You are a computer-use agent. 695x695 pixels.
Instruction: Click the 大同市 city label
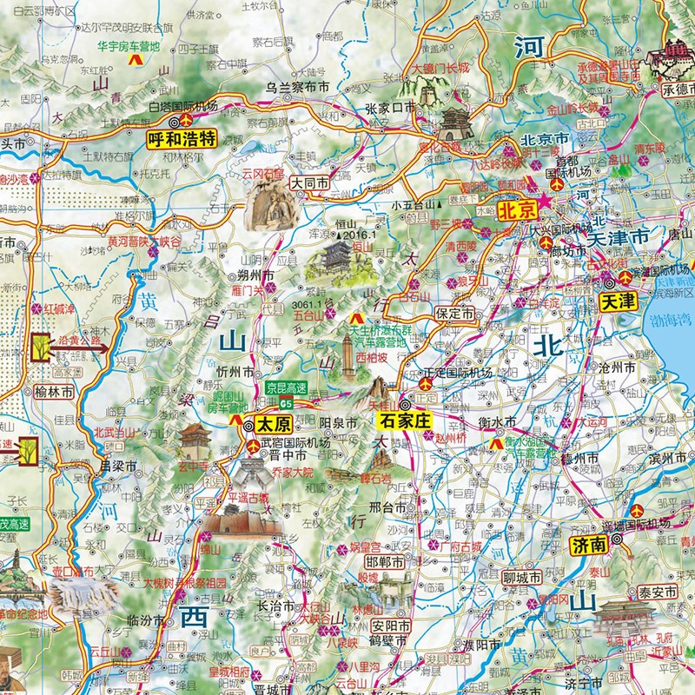310,184
